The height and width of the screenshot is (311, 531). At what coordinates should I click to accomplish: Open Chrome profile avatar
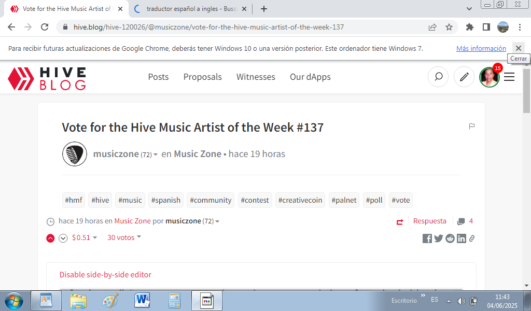point(503,27)
